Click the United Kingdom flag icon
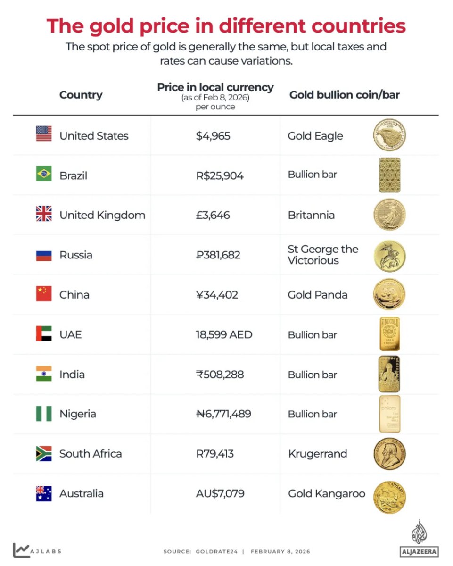Image resolution: width=453 pixels, height=566 pixels. tap(44, 214)
